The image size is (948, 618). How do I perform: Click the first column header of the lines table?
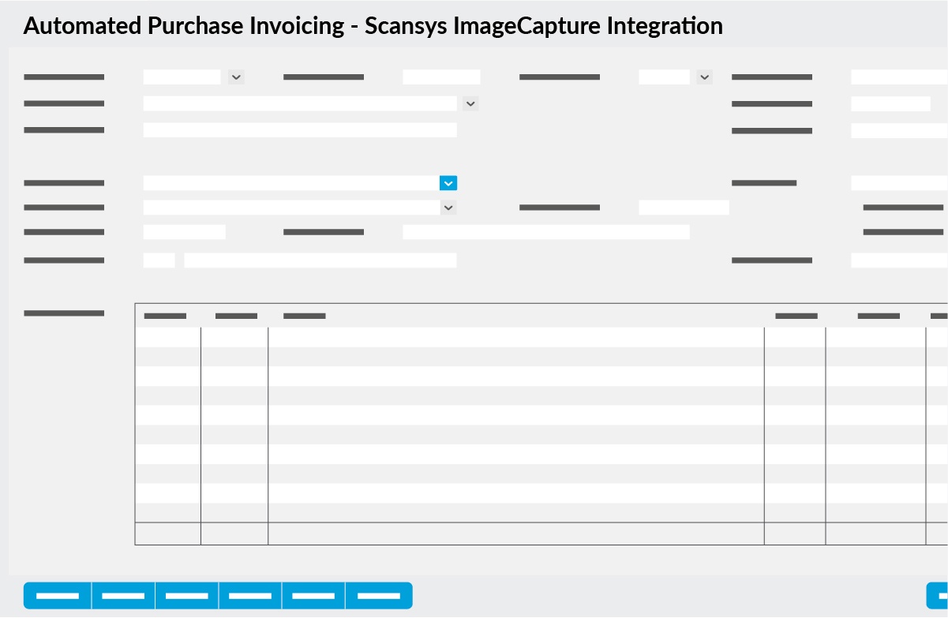pyautogui.click(x=165, y=316)
